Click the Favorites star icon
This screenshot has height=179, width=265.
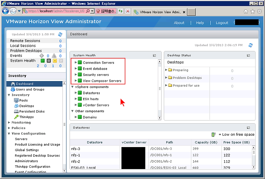coord(252,11)
